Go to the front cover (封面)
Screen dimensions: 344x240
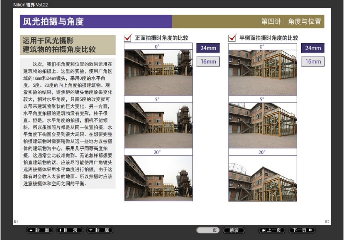tap(40, 230)
